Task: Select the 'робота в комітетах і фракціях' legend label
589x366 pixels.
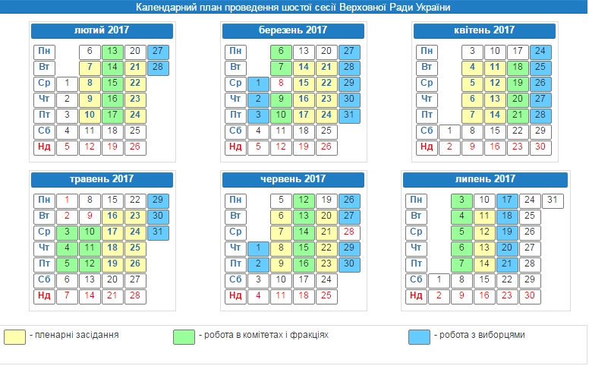Action: tap(266, 335)
